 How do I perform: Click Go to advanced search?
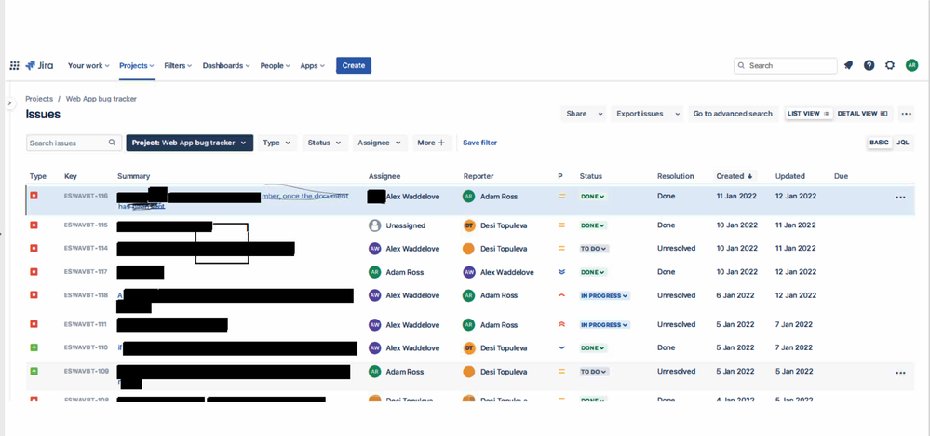coord(733,114)
